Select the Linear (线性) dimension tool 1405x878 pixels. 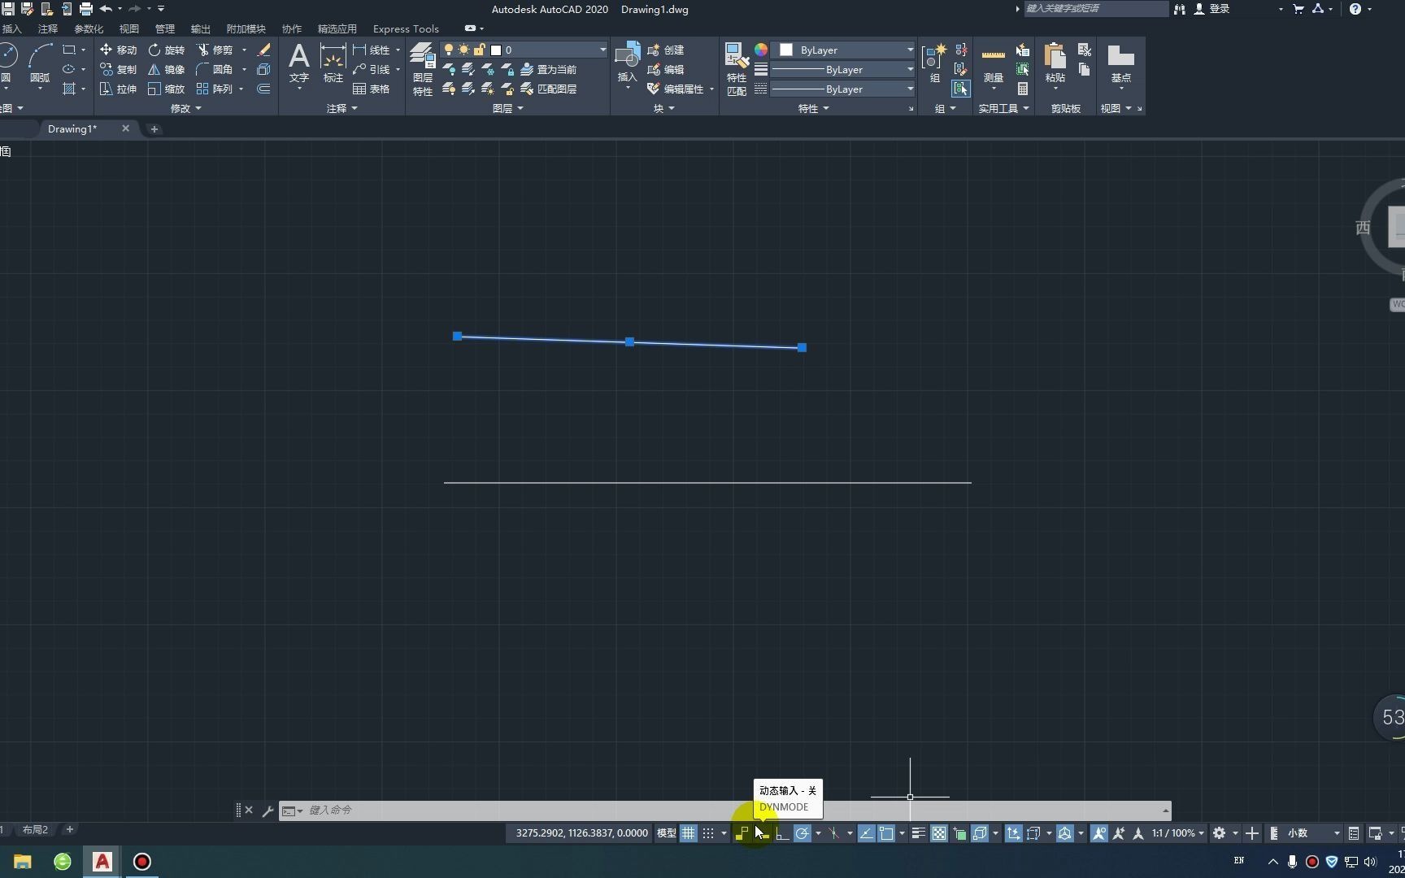point(372,50)
